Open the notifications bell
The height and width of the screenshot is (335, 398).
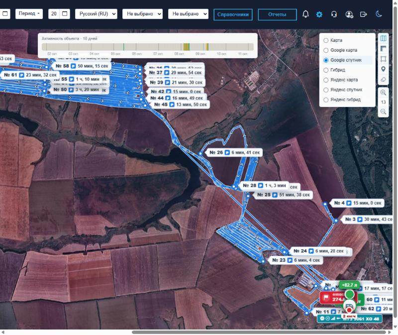point(305,14)
